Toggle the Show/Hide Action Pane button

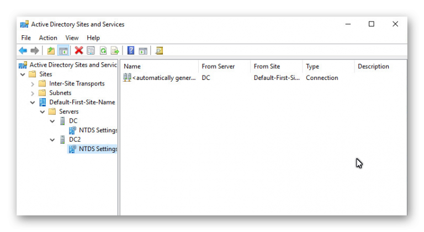tap(143, 51)
